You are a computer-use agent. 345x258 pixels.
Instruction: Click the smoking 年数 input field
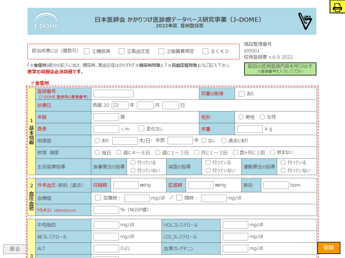tap(180, 141)
